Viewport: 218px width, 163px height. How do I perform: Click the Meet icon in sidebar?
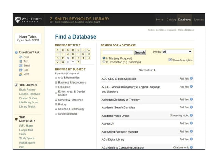[x=21, y=74]
